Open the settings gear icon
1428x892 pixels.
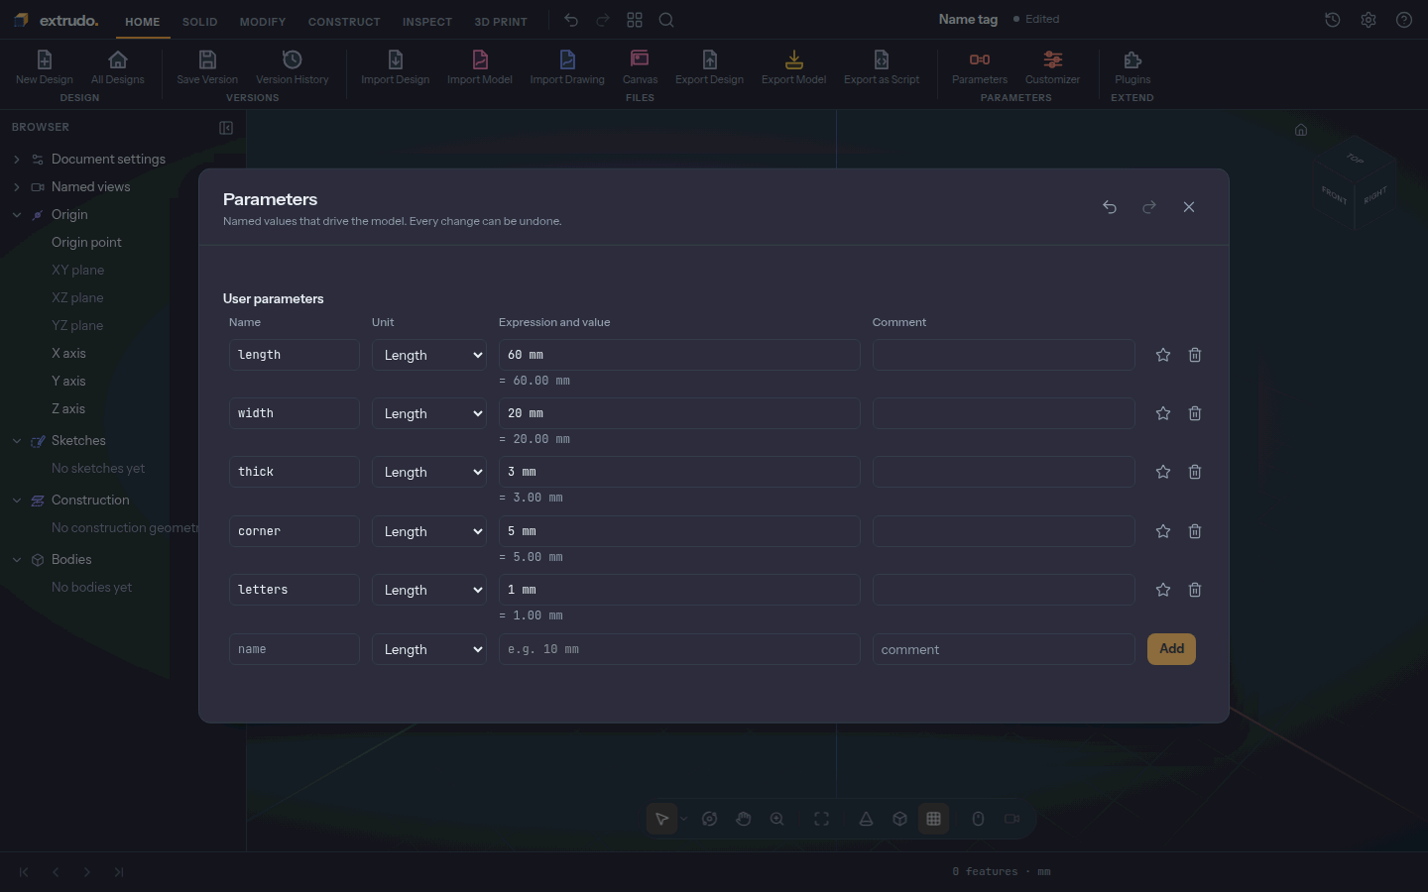pos(1368,20)
